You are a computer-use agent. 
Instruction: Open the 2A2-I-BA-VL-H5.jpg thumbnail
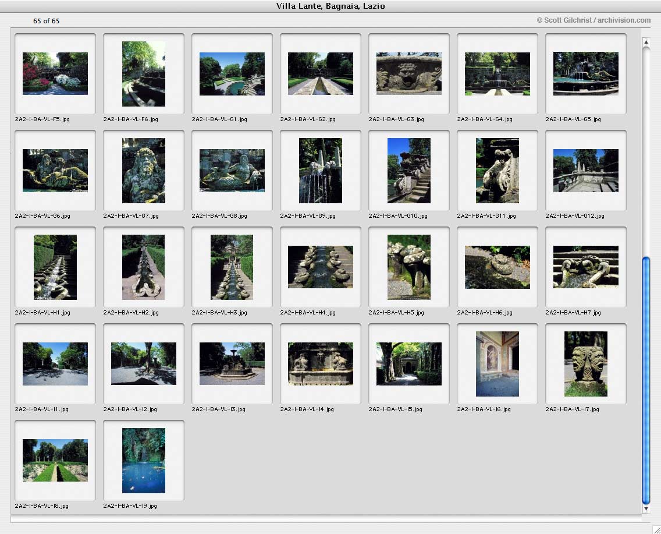409,267
